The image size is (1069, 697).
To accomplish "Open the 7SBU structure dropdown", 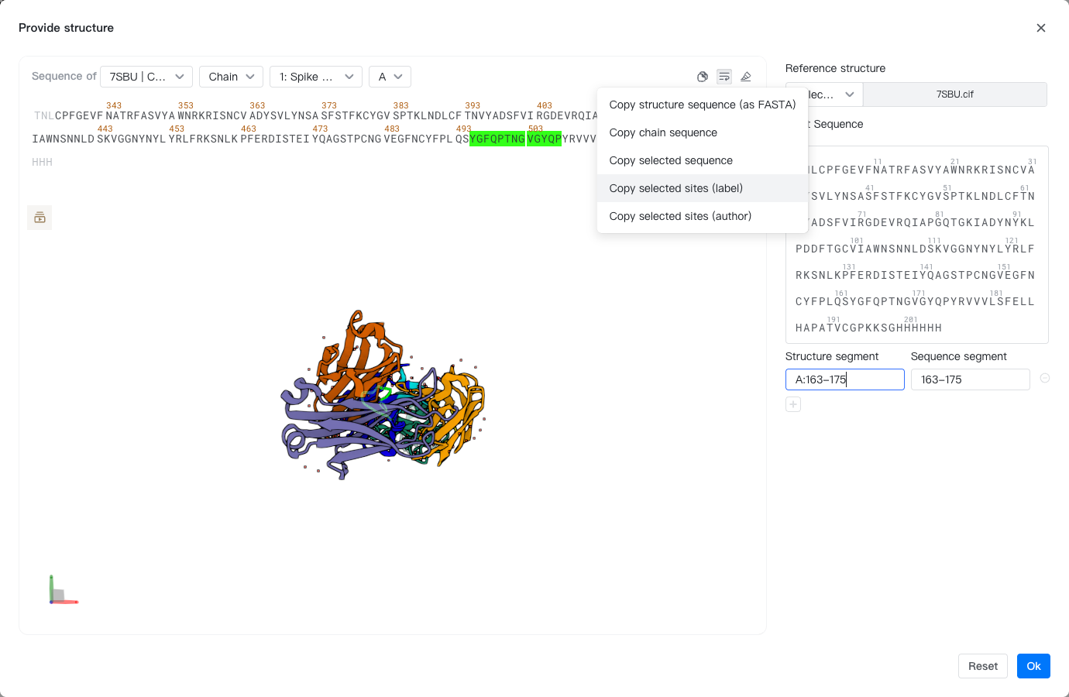I will point(146,77).
